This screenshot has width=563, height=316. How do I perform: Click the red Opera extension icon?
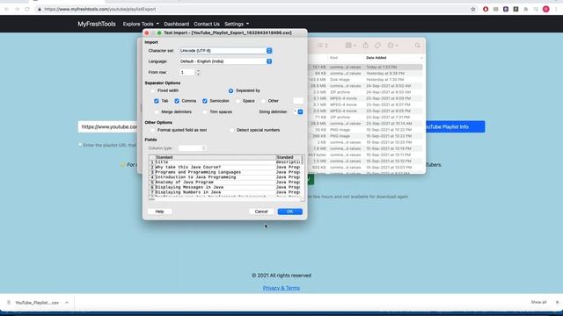pos(486,10)
